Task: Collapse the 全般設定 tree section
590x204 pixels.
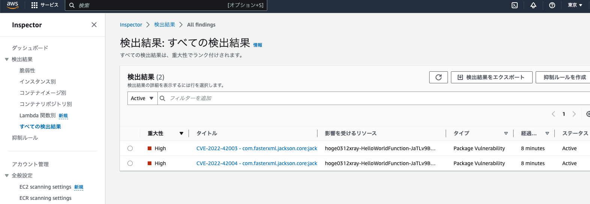Action: (x=7, y=176)
